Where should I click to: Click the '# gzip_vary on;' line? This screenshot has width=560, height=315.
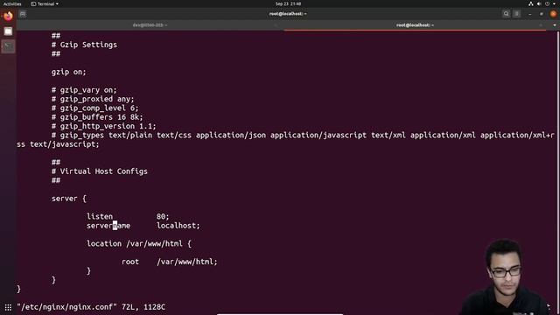84,90
